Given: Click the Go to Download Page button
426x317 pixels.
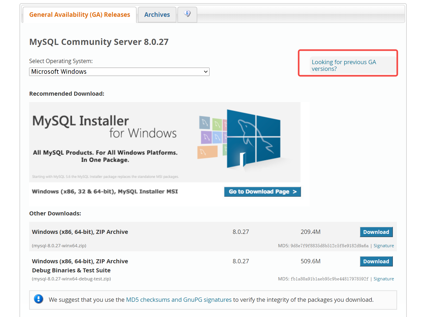Looking at the screenshot, I should (x=262, y=192).
